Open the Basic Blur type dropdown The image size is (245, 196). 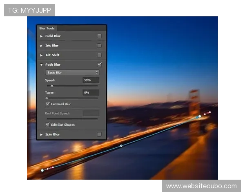tap(72, 72)
